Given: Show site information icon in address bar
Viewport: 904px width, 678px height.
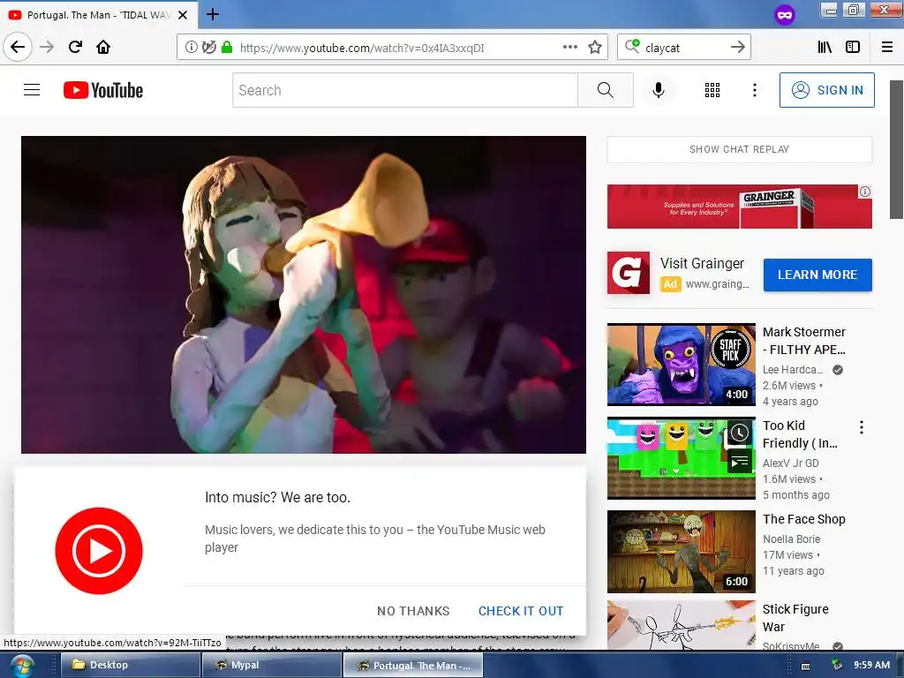Looking at the screenshot, I should point(191,48).
